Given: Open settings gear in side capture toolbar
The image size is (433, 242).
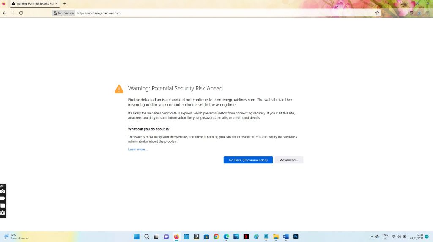Looking at the screenshot, I should [3, 213].
